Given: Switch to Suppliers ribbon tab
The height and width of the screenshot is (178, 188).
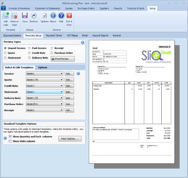Looking at the screenshot, I should pos(104,8).
